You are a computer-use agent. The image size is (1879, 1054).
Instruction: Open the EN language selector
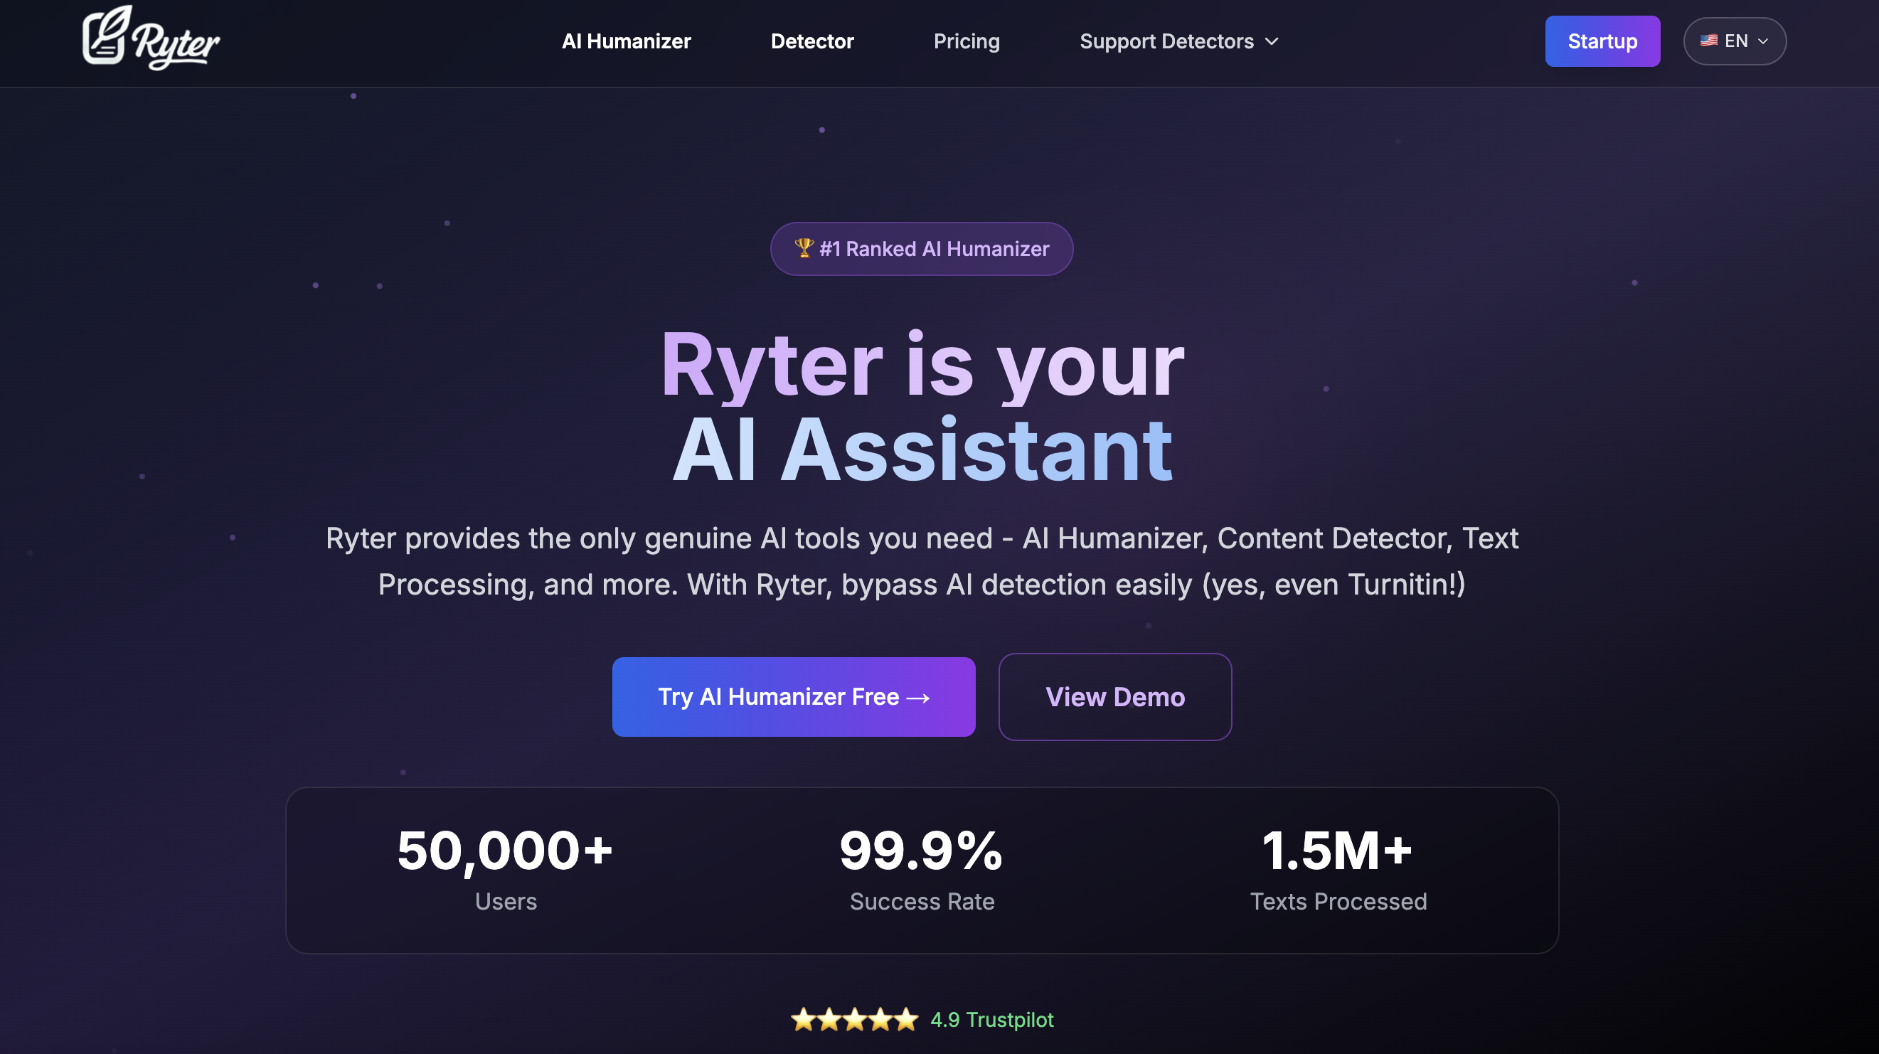pyautogui.click(x=1735, y=41)
